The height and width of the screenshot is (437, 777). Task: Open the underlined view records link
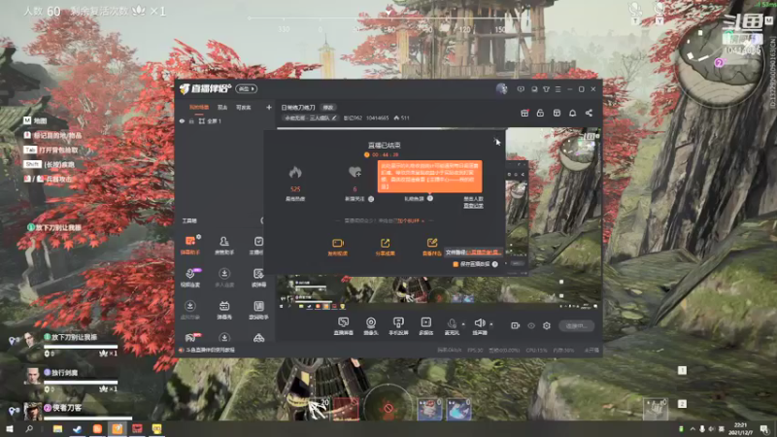(473, 205)
